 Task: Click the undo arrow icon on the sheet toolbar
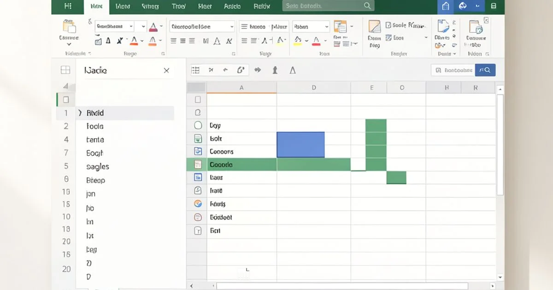(x=225, y=70)
